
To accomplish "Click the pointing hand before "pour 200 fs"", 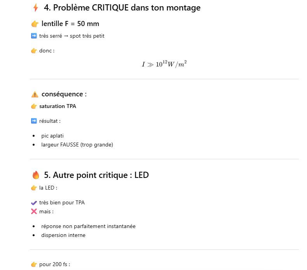I will (34, 265).
